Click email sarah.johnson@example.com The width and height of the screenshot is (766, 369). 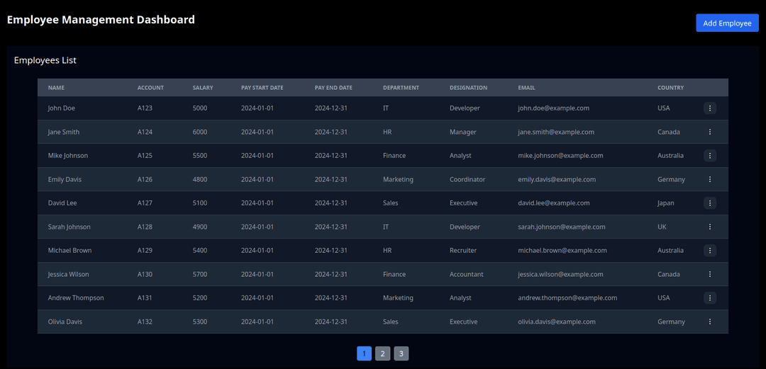tap(562, 227)
